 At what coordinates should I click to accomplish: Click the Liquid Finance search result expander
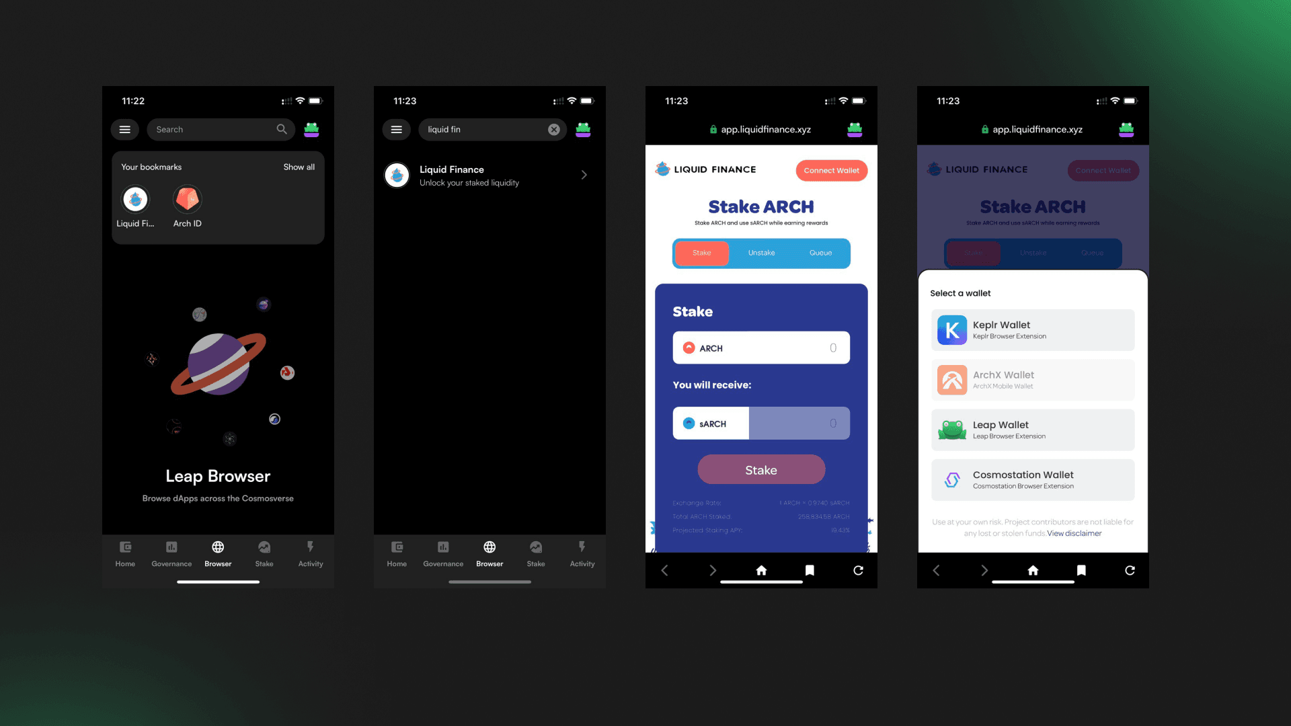pos(585,175)
